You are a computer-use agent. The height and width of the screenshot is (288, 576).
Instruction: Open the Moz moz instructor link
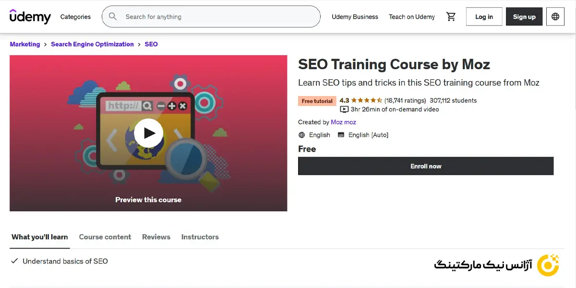click(x=343, y=122)
